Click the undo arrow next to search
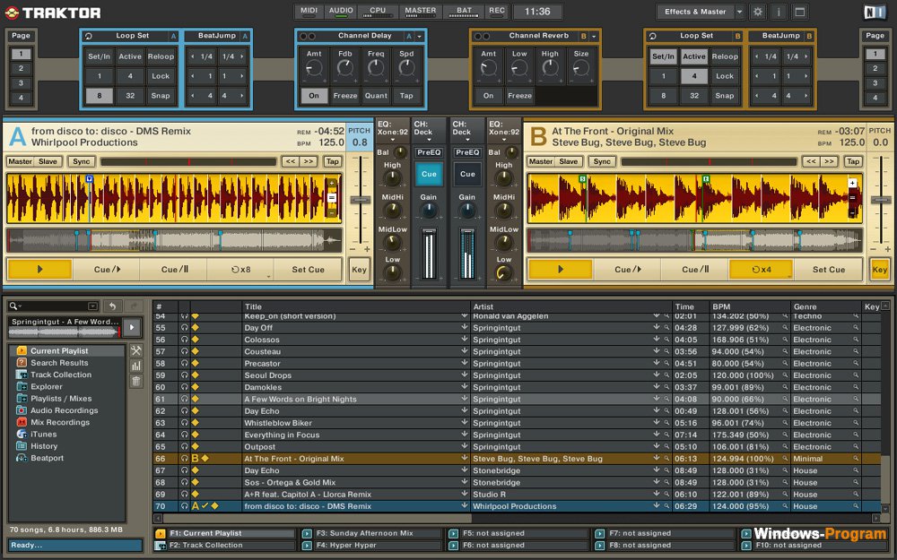Image resolution: width=897 pixels, height=560 pixels. click(x=113, y=306)
